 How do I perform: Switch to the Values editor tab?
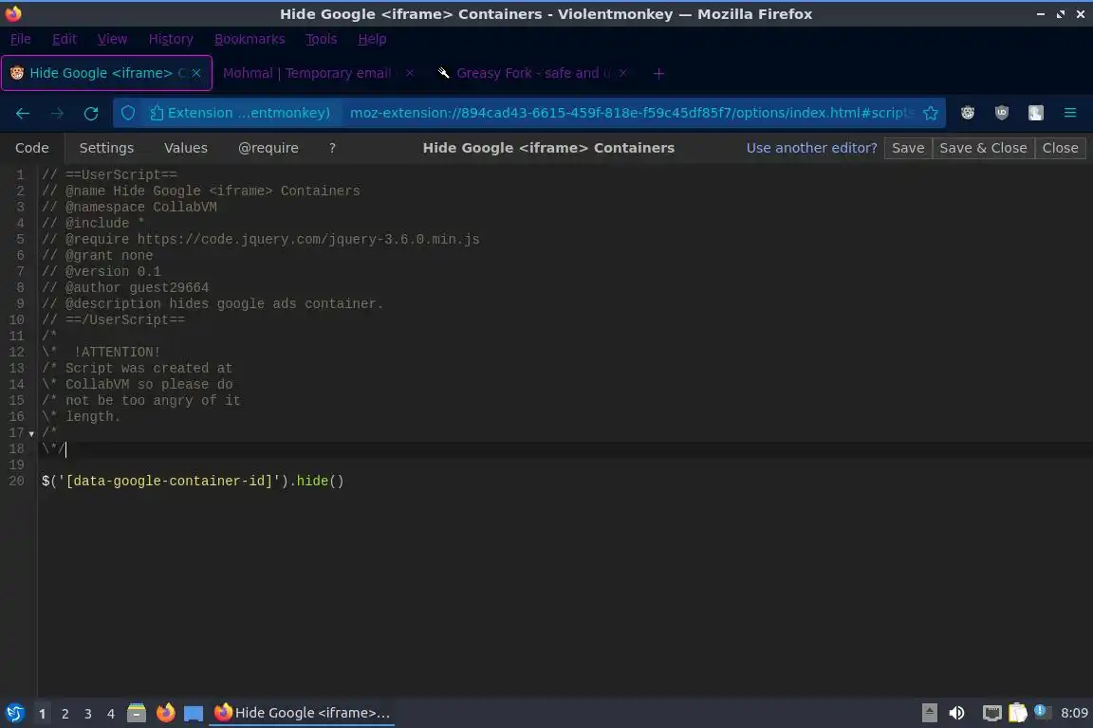pyautogui.click(x=185, y=148)
